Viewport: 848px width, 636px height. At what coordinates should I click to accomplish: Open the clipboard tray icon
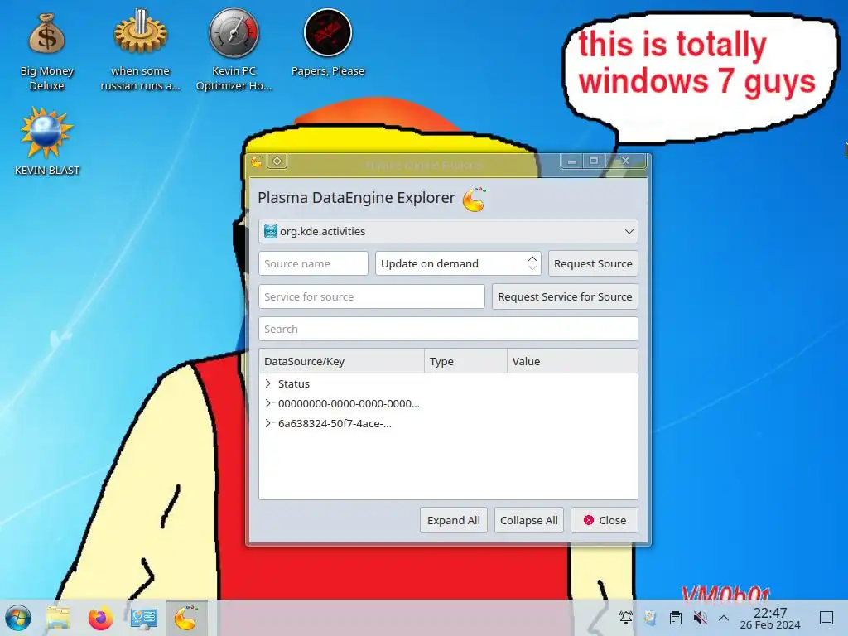(675, 617)
